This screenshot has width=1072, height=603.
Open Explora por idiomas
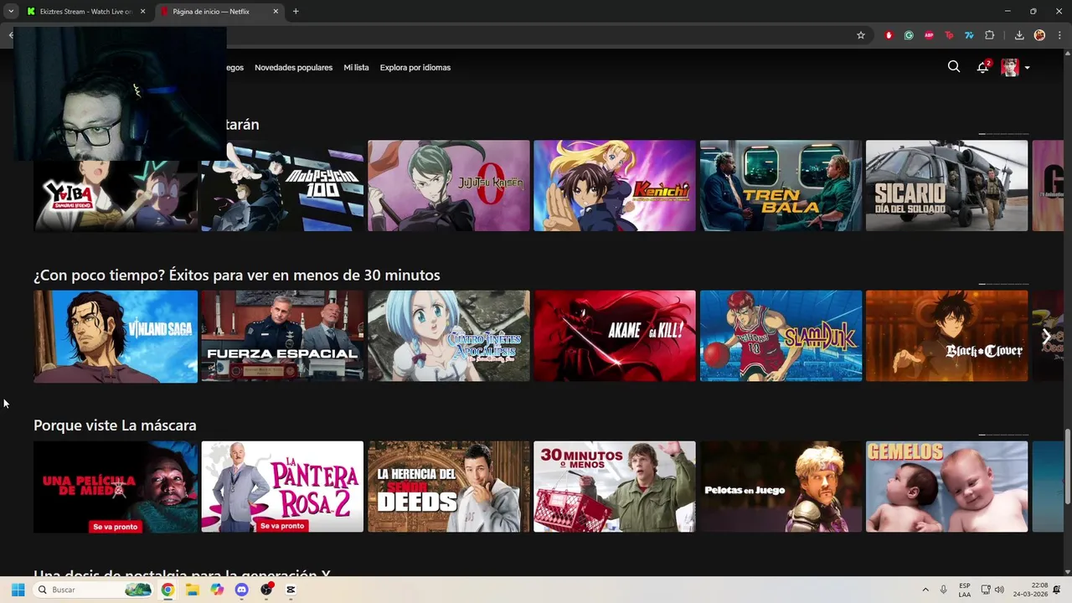pos(415,68)
